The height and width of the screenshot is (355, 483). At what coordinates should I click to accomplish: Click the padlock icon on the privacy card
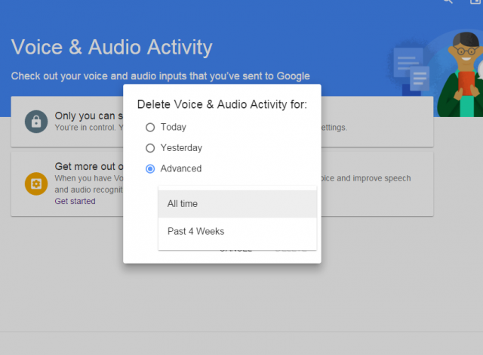click(35, 122)
